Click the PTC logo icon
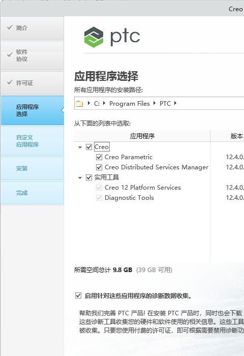 coord(94,37)
